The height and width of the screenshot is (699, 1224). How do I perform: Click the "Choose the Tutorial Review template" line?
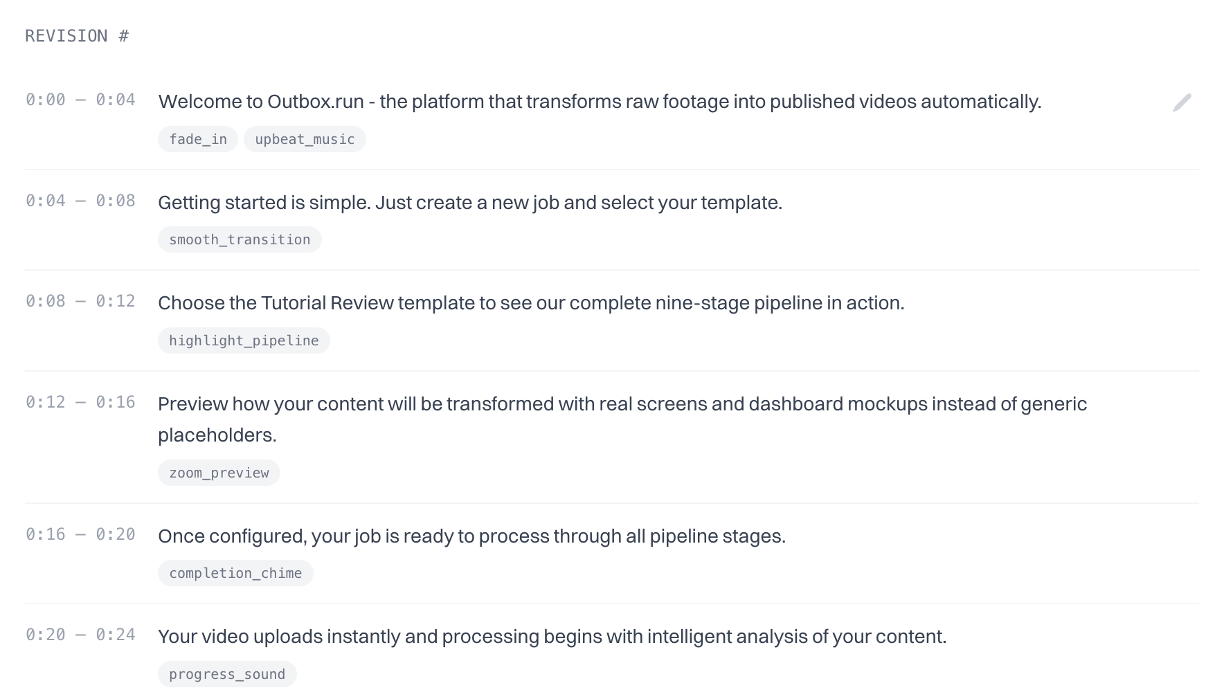point(531,303)
